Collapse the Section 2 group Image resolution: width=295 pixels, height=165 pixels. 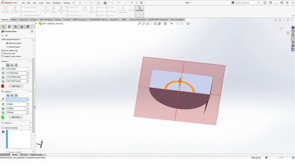coord(30,92)
